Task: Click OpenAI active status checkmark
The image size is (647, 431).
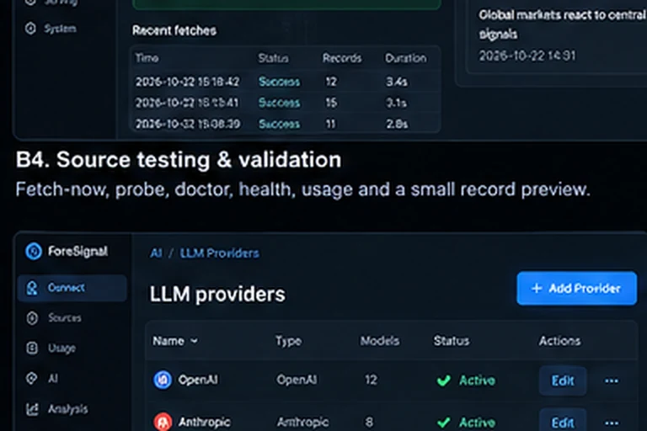Action: [x=444, y=380]
